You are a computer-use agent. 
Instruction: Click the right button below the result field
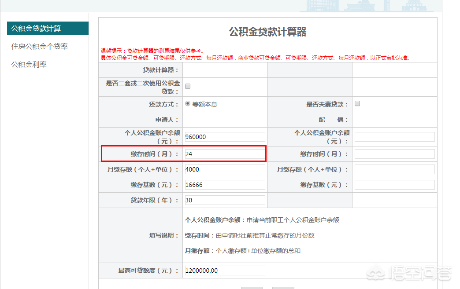(283, 287)
